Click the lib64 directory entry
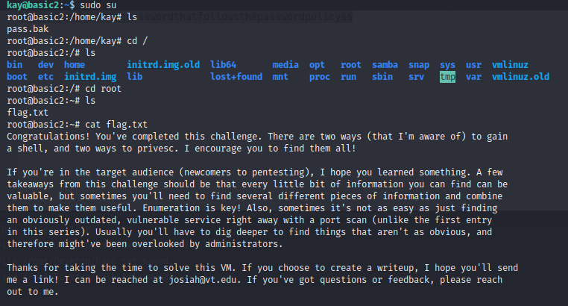Image resolution: width=568 pixels, height=306 pixels. point(224,65)
